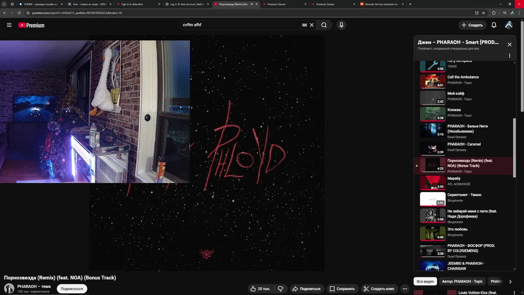The height and width of the screenshot is (295, 524).
Task: Close the Джем playlist panel
Action: 510,44
